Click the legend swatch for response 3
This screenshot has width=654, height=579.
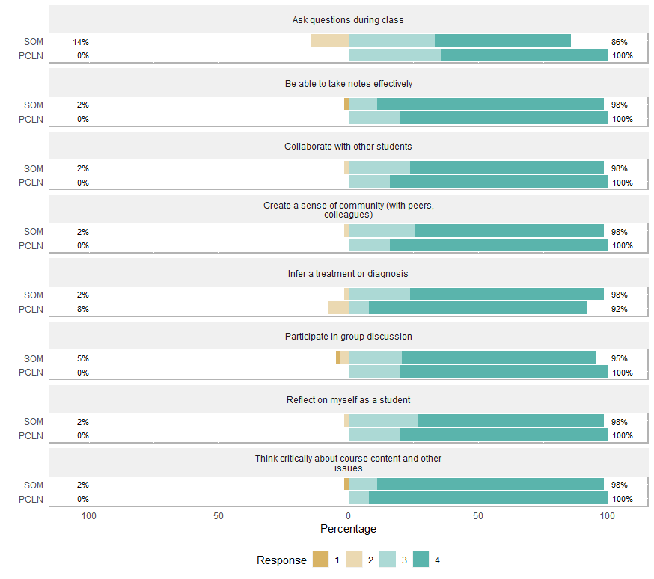387,560
